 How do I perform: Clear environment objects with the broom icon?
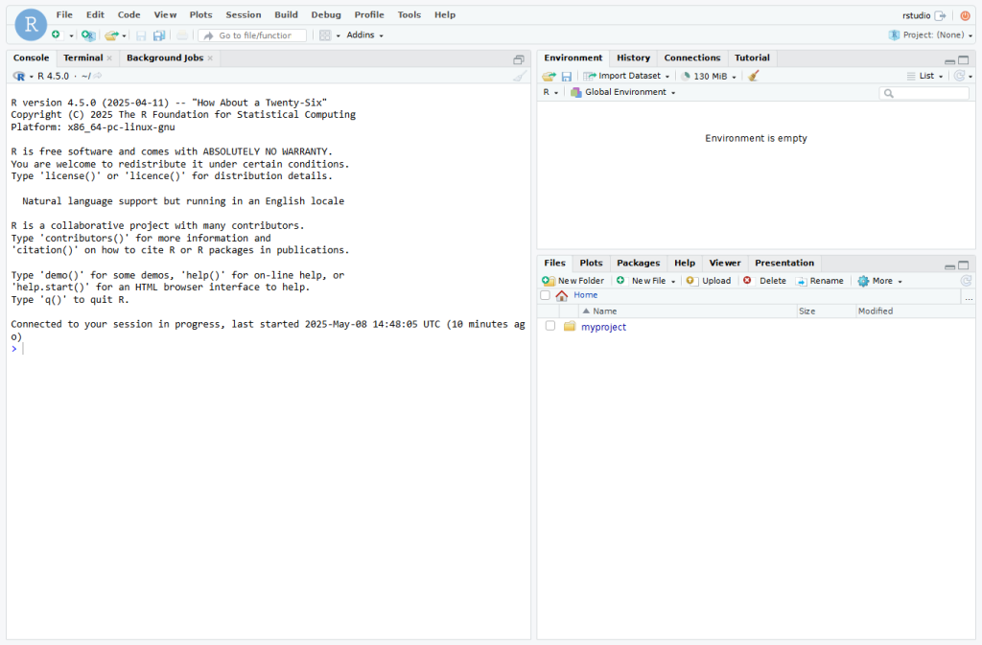tap(754, 76)
